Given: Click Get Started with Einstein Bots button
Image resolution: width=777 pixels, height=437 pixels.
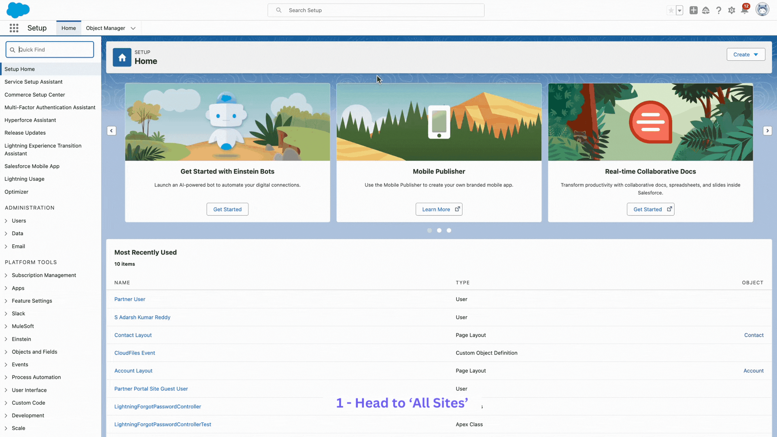Looking at the screenshot, I should [227, 209].
